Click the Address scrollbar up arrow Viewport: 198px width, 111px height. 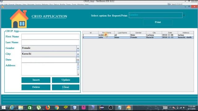click(x=78, y=64)
